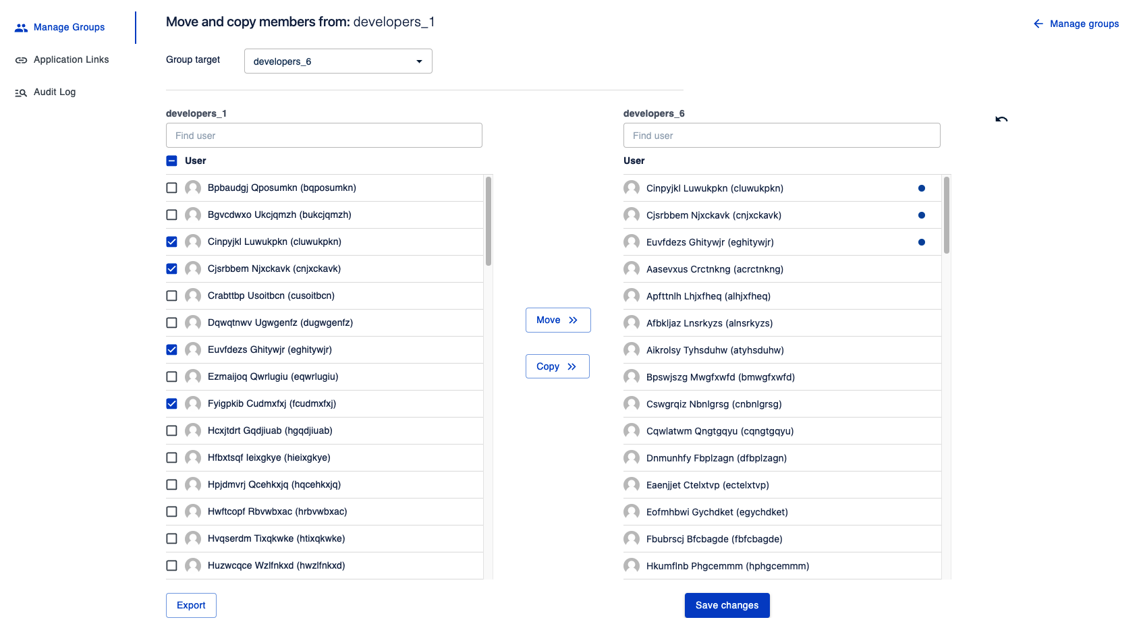The width and height of the screenshot is (1141, 626).
Task: Check the Bgvcdwxo Ukcjqmzh checkbox
Action: click(x=171, y=215)
